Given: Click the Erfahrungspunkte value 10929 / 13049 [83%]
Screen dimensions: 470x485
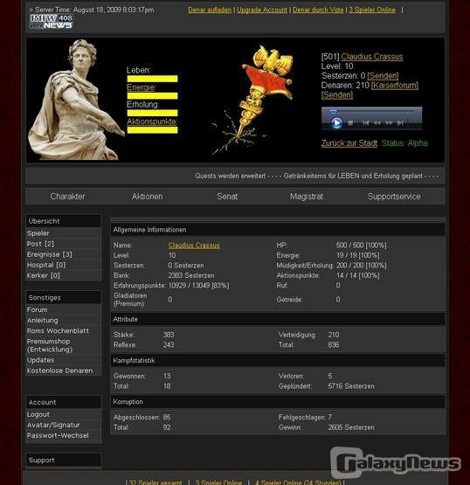Looking at the screenshot, I should 198,286.
